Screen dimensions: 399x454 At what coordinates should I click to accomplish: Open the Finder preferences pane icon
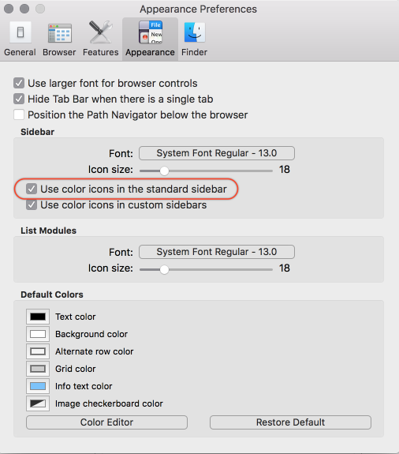195,32
